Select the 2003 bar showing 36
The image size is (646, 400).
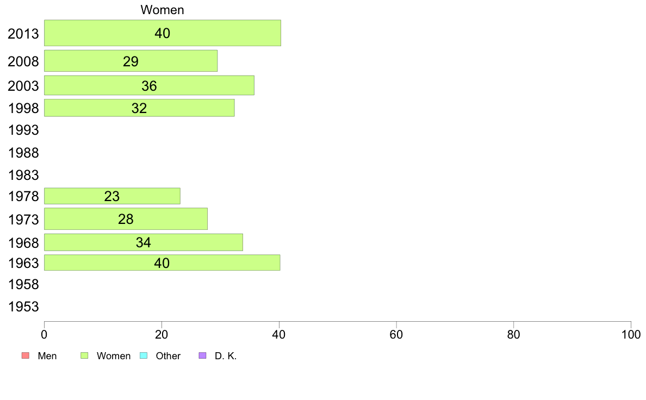click(x=149, y=85)
